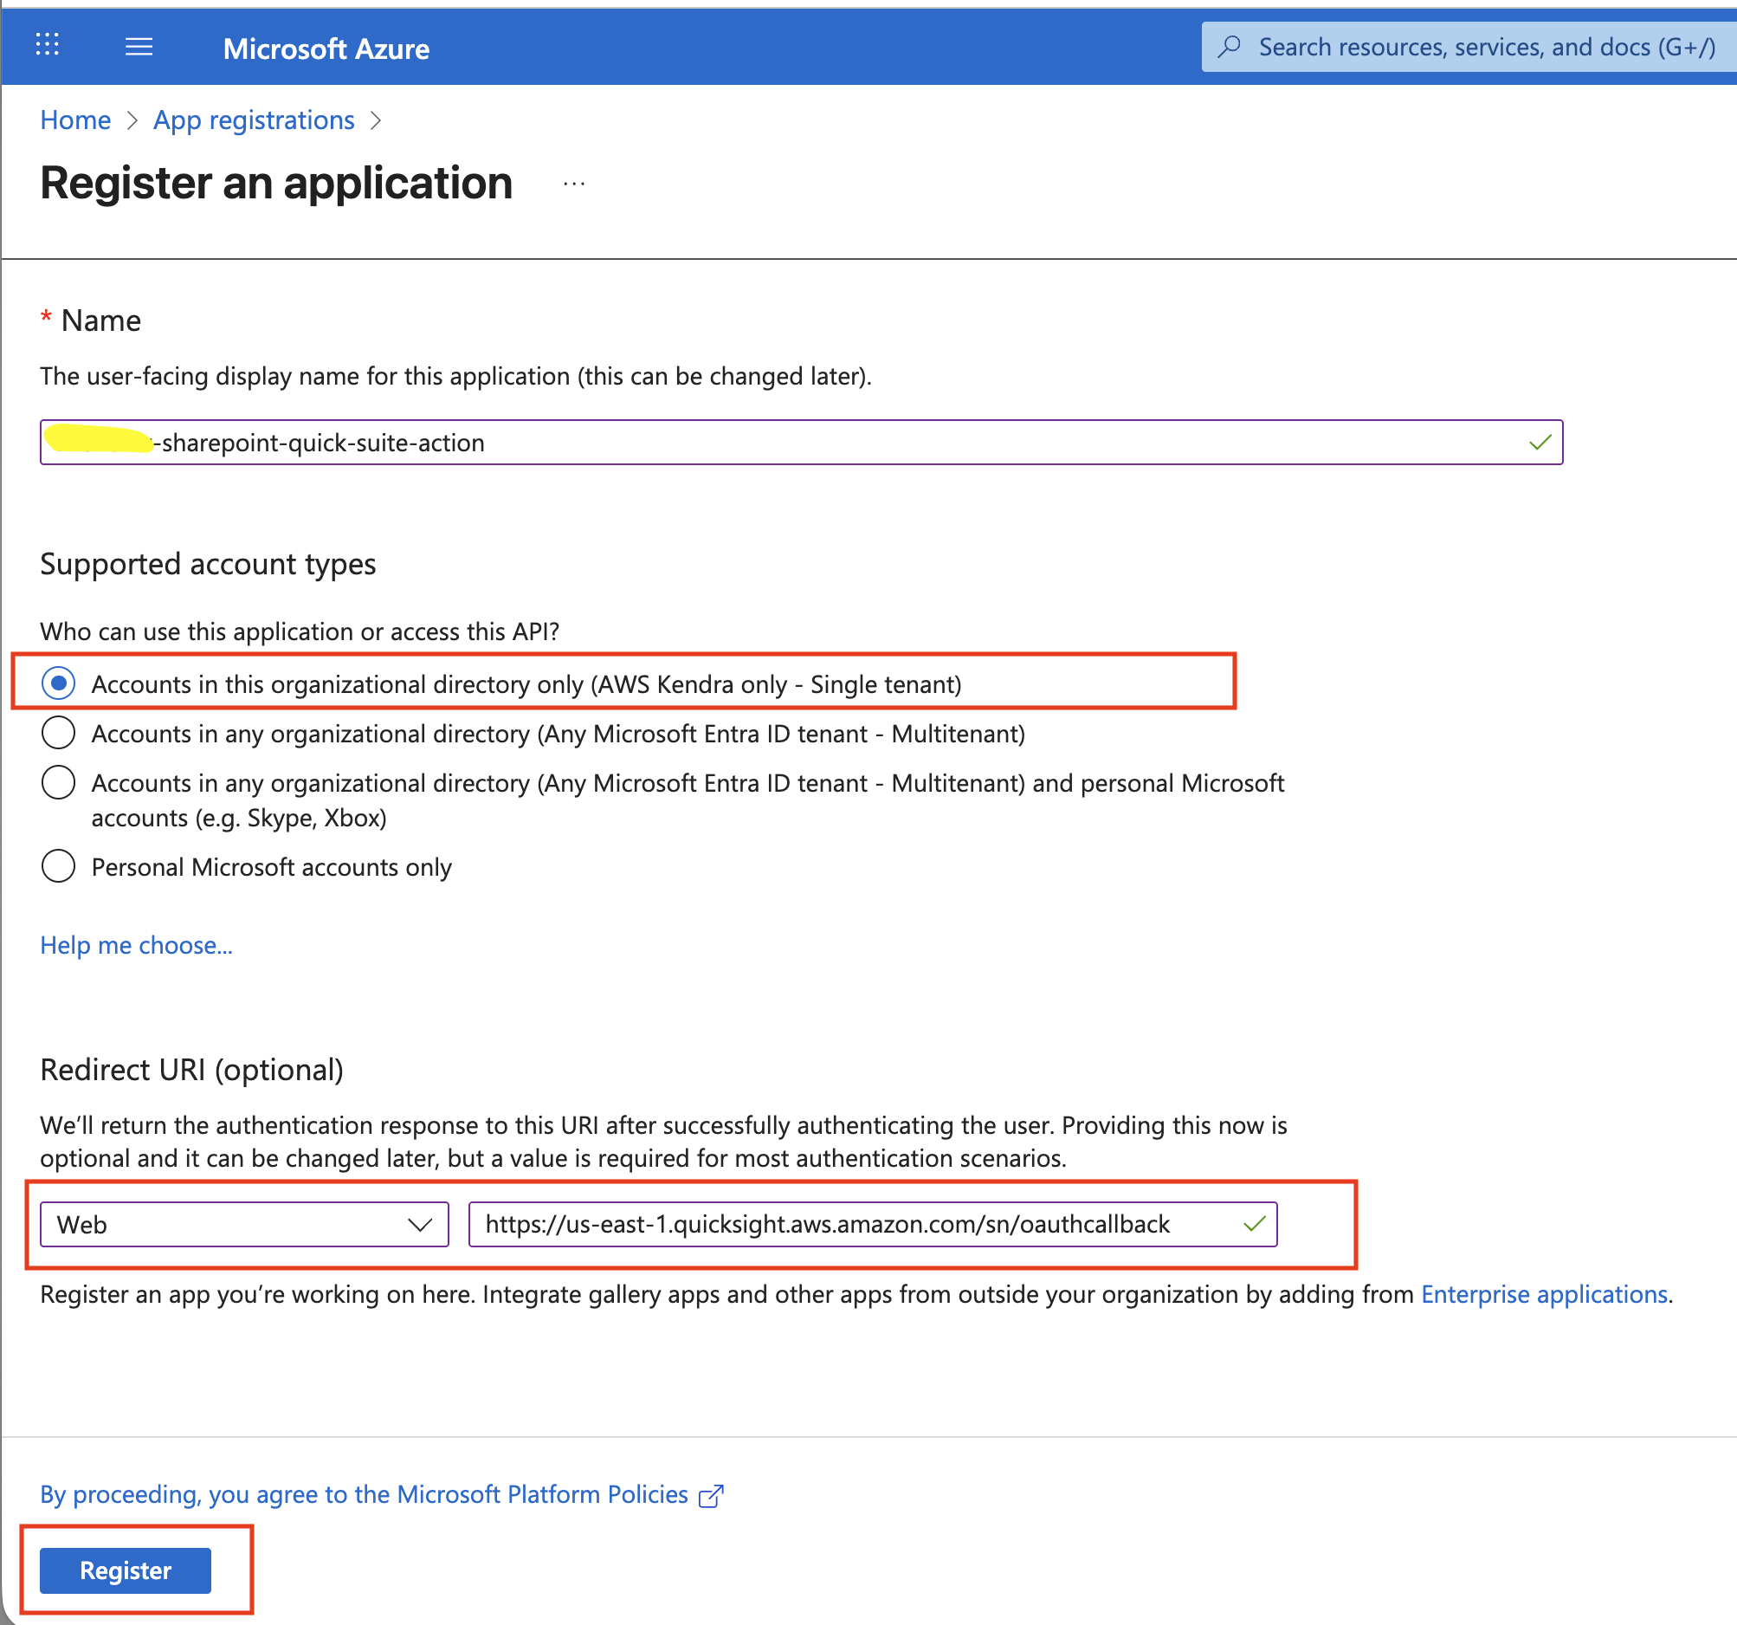Click the application Name input field

(786, 443)
